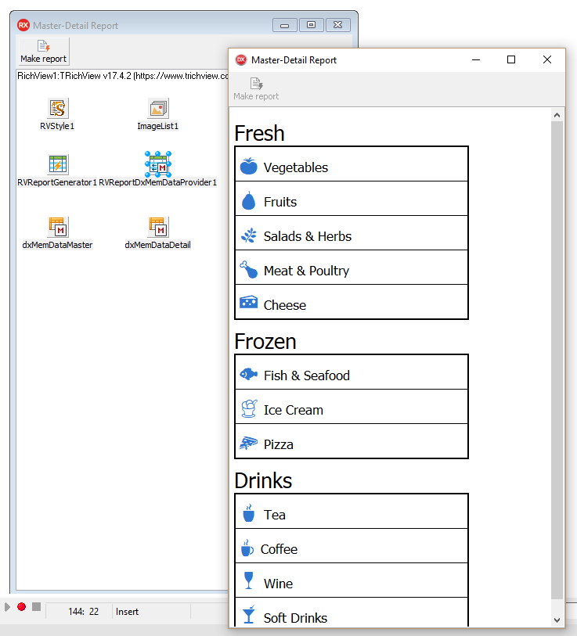The image size is (577, 636).
Task: Click the run play arrow in status bar
Action: 7,607
